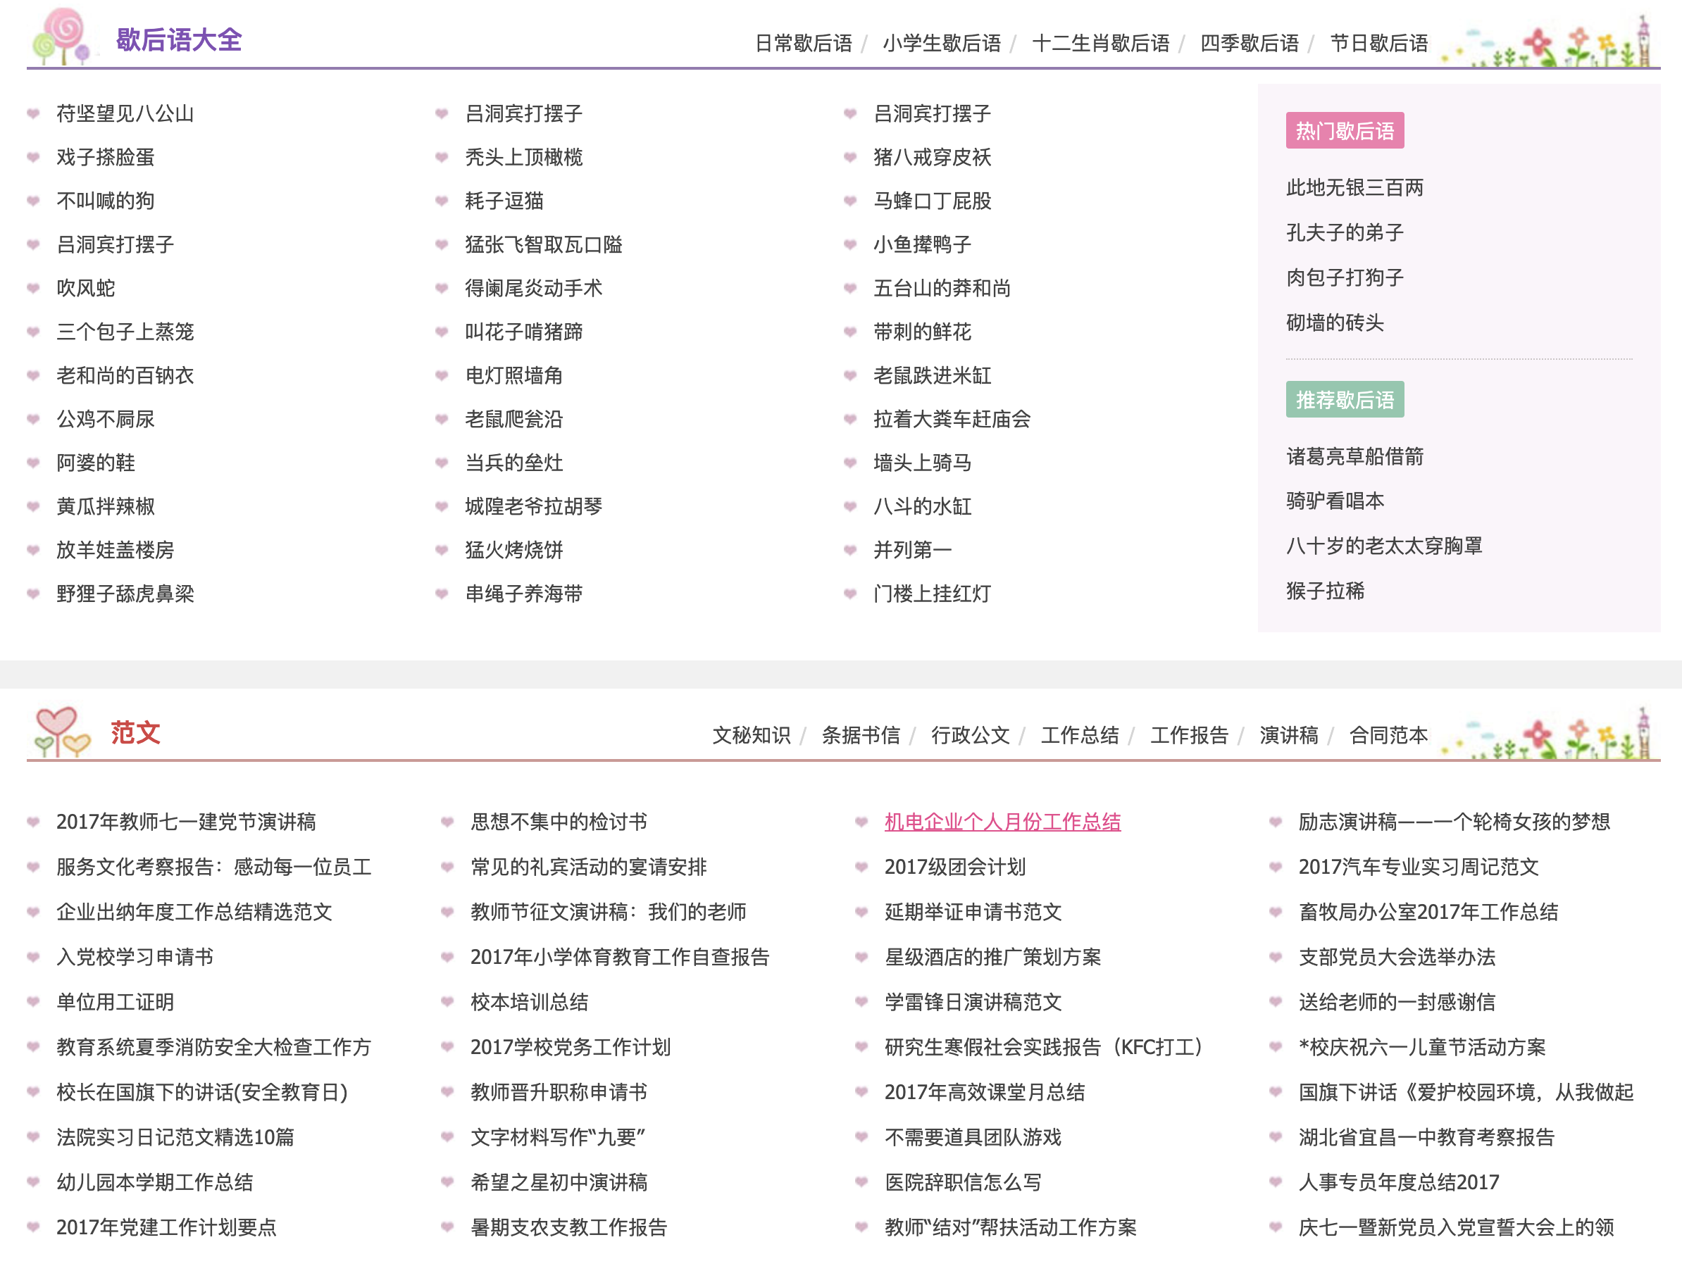Open 思想不集中的检讨书 article
1682x1266 pixels.
click(559, 822)
